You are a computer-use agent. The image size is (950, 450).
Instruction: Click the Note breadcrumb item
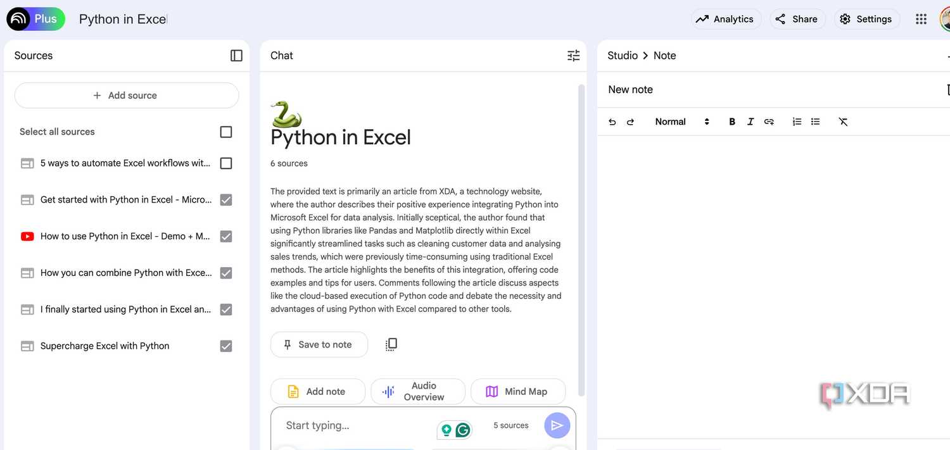pos(664,56)
